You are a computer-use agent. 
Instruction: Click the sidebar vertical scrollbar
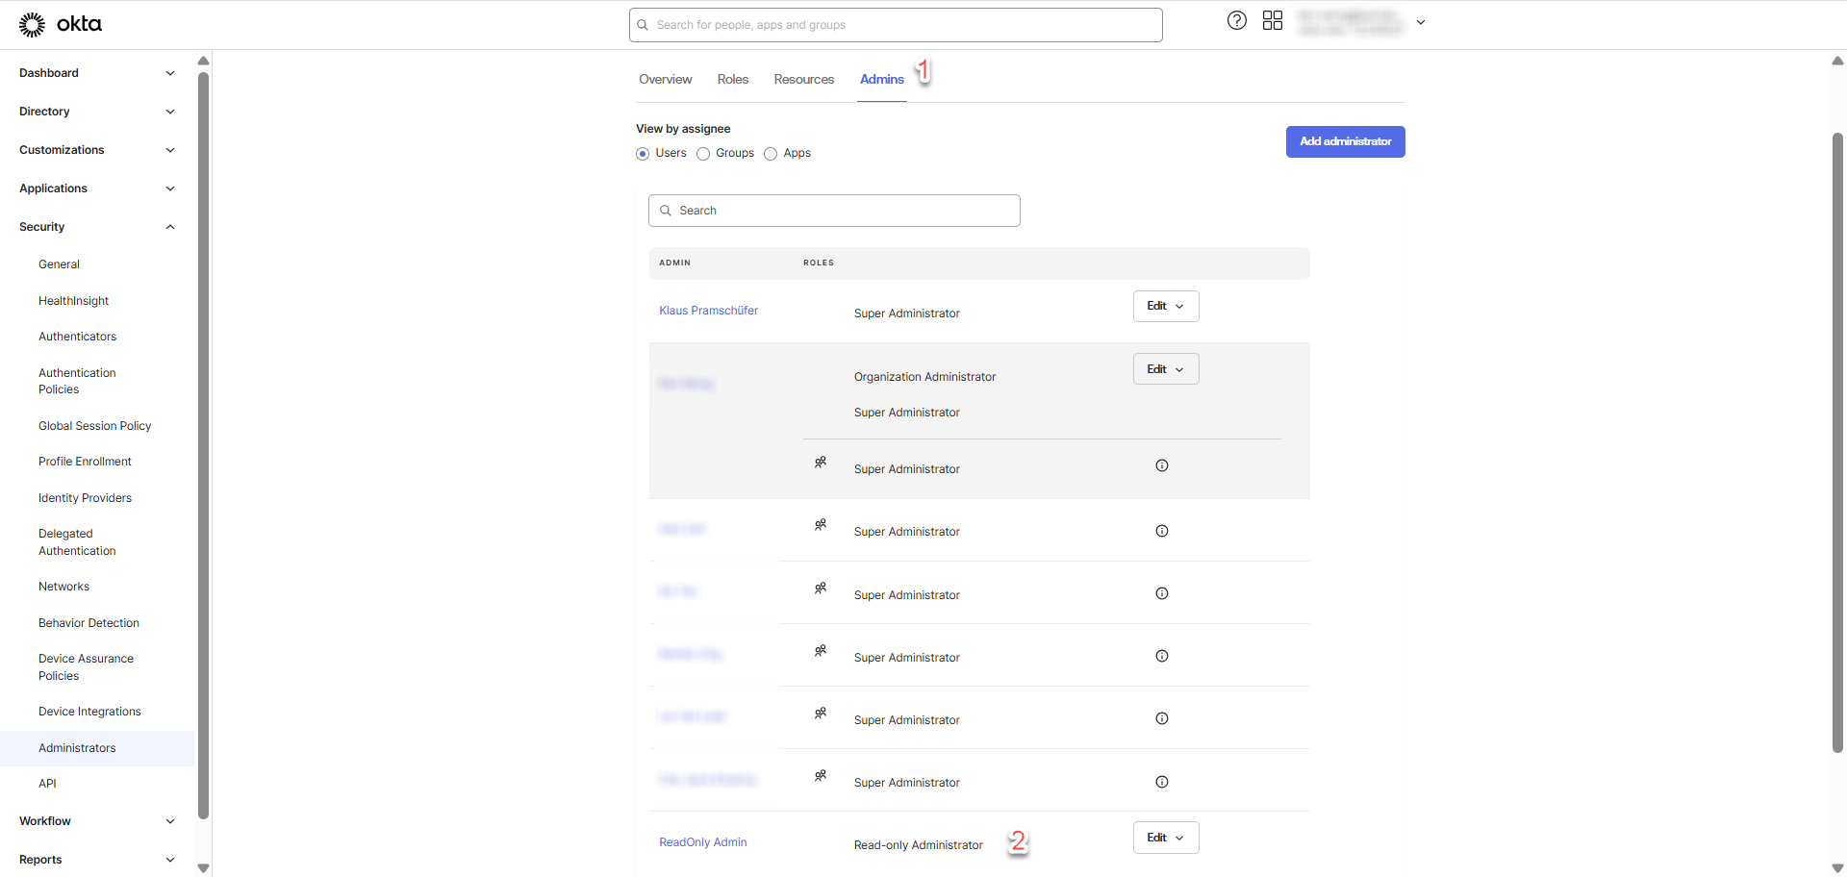(203, 442)
